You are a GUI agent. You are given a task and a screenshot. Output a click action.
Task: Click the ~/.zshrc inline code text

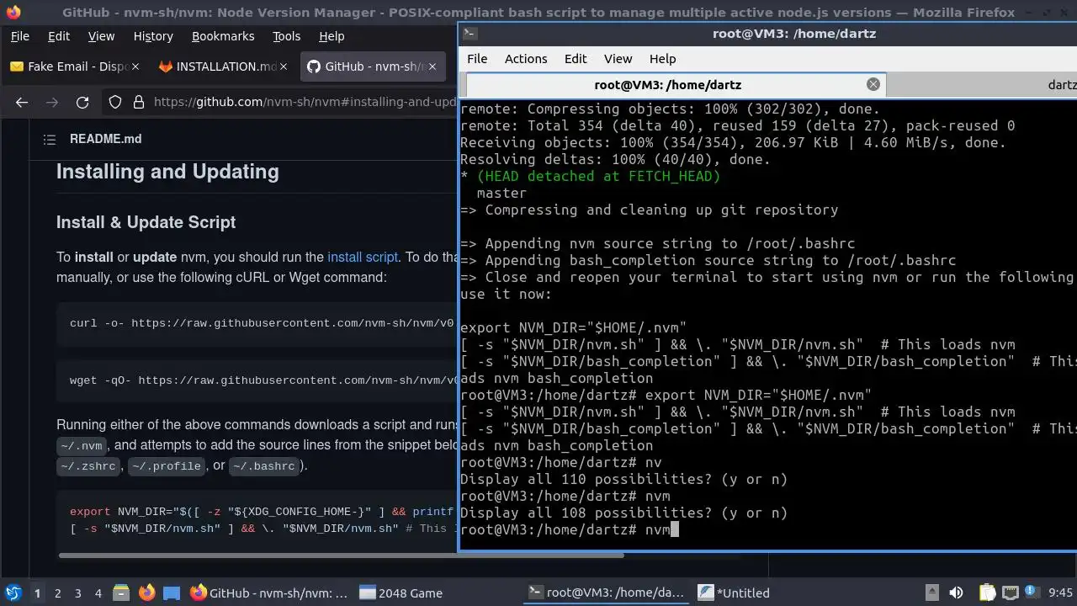(88, 466)
